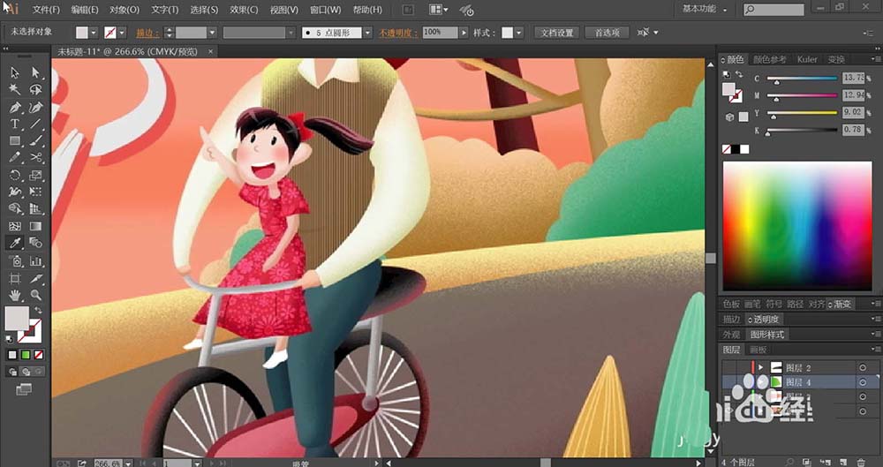Open the 编辑(E) menu
Screen dimensions: 883x467
85,10
